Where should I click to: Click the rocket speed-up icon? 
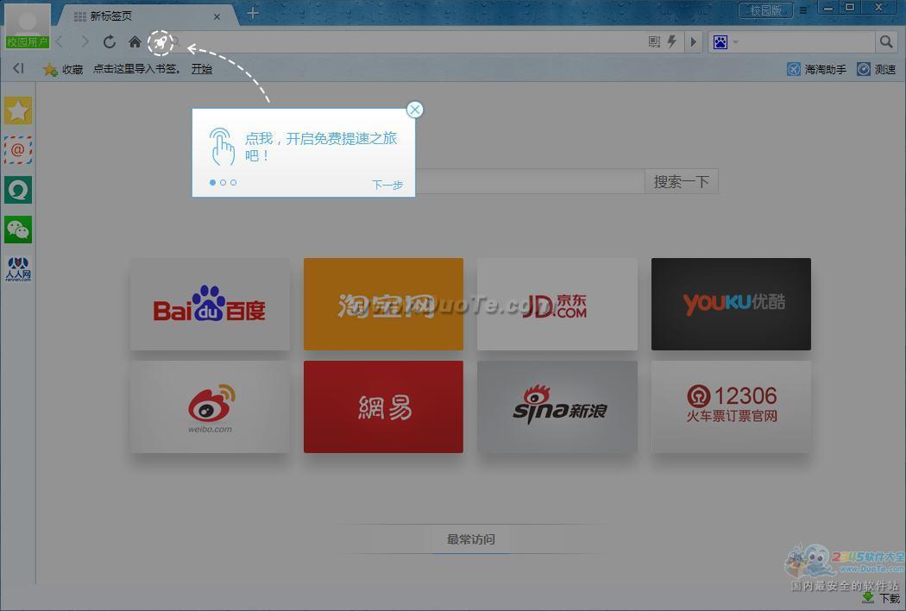(160, 42)
